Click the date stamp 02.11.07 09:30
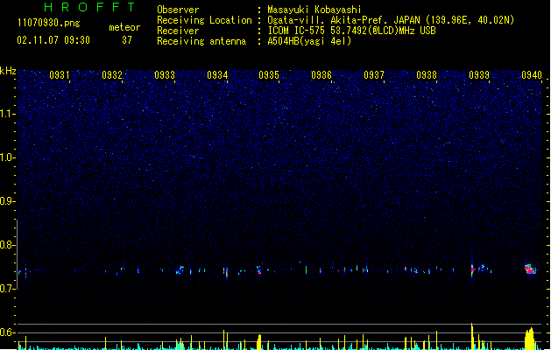The width and height of the screenshot is (551, 350). (53, 40)
